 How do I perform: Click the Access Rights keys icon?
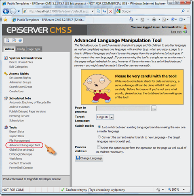(6, 74)
